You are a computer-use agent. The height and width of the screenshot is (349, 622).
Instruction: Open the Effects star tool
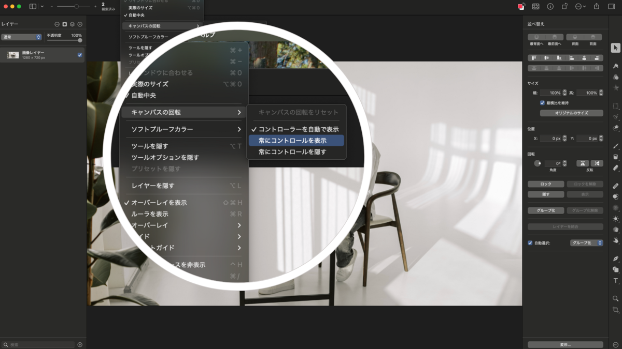coord(615,88)
